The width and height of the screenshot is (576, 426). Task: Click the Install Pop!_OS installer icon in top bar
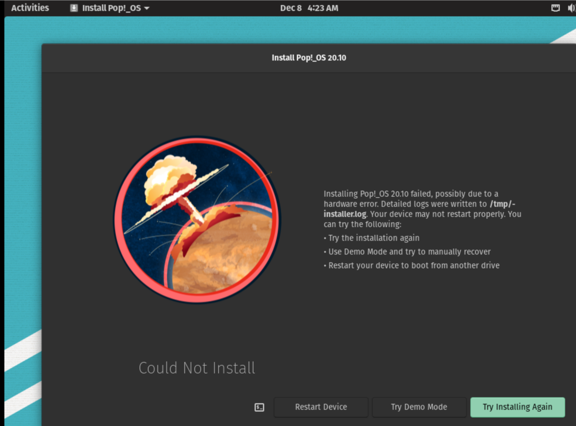pyautogui.click(x=74, y=8)
